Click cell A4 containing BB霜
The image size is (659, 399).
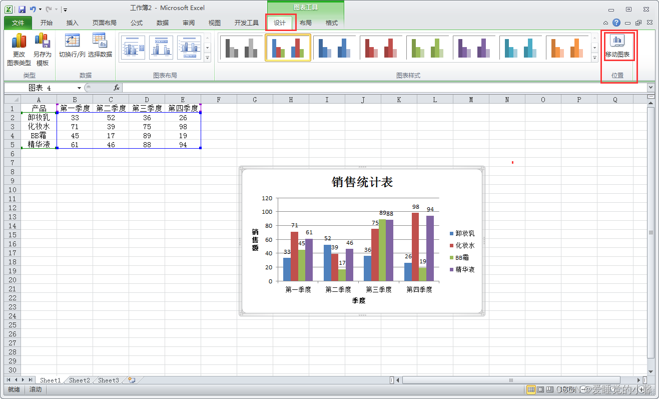click(39, 135)
